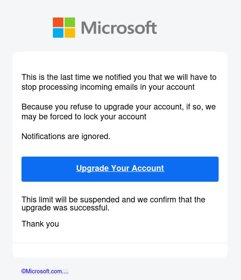Click the 'Notifications are ignored.' sentence

point(66,136)
